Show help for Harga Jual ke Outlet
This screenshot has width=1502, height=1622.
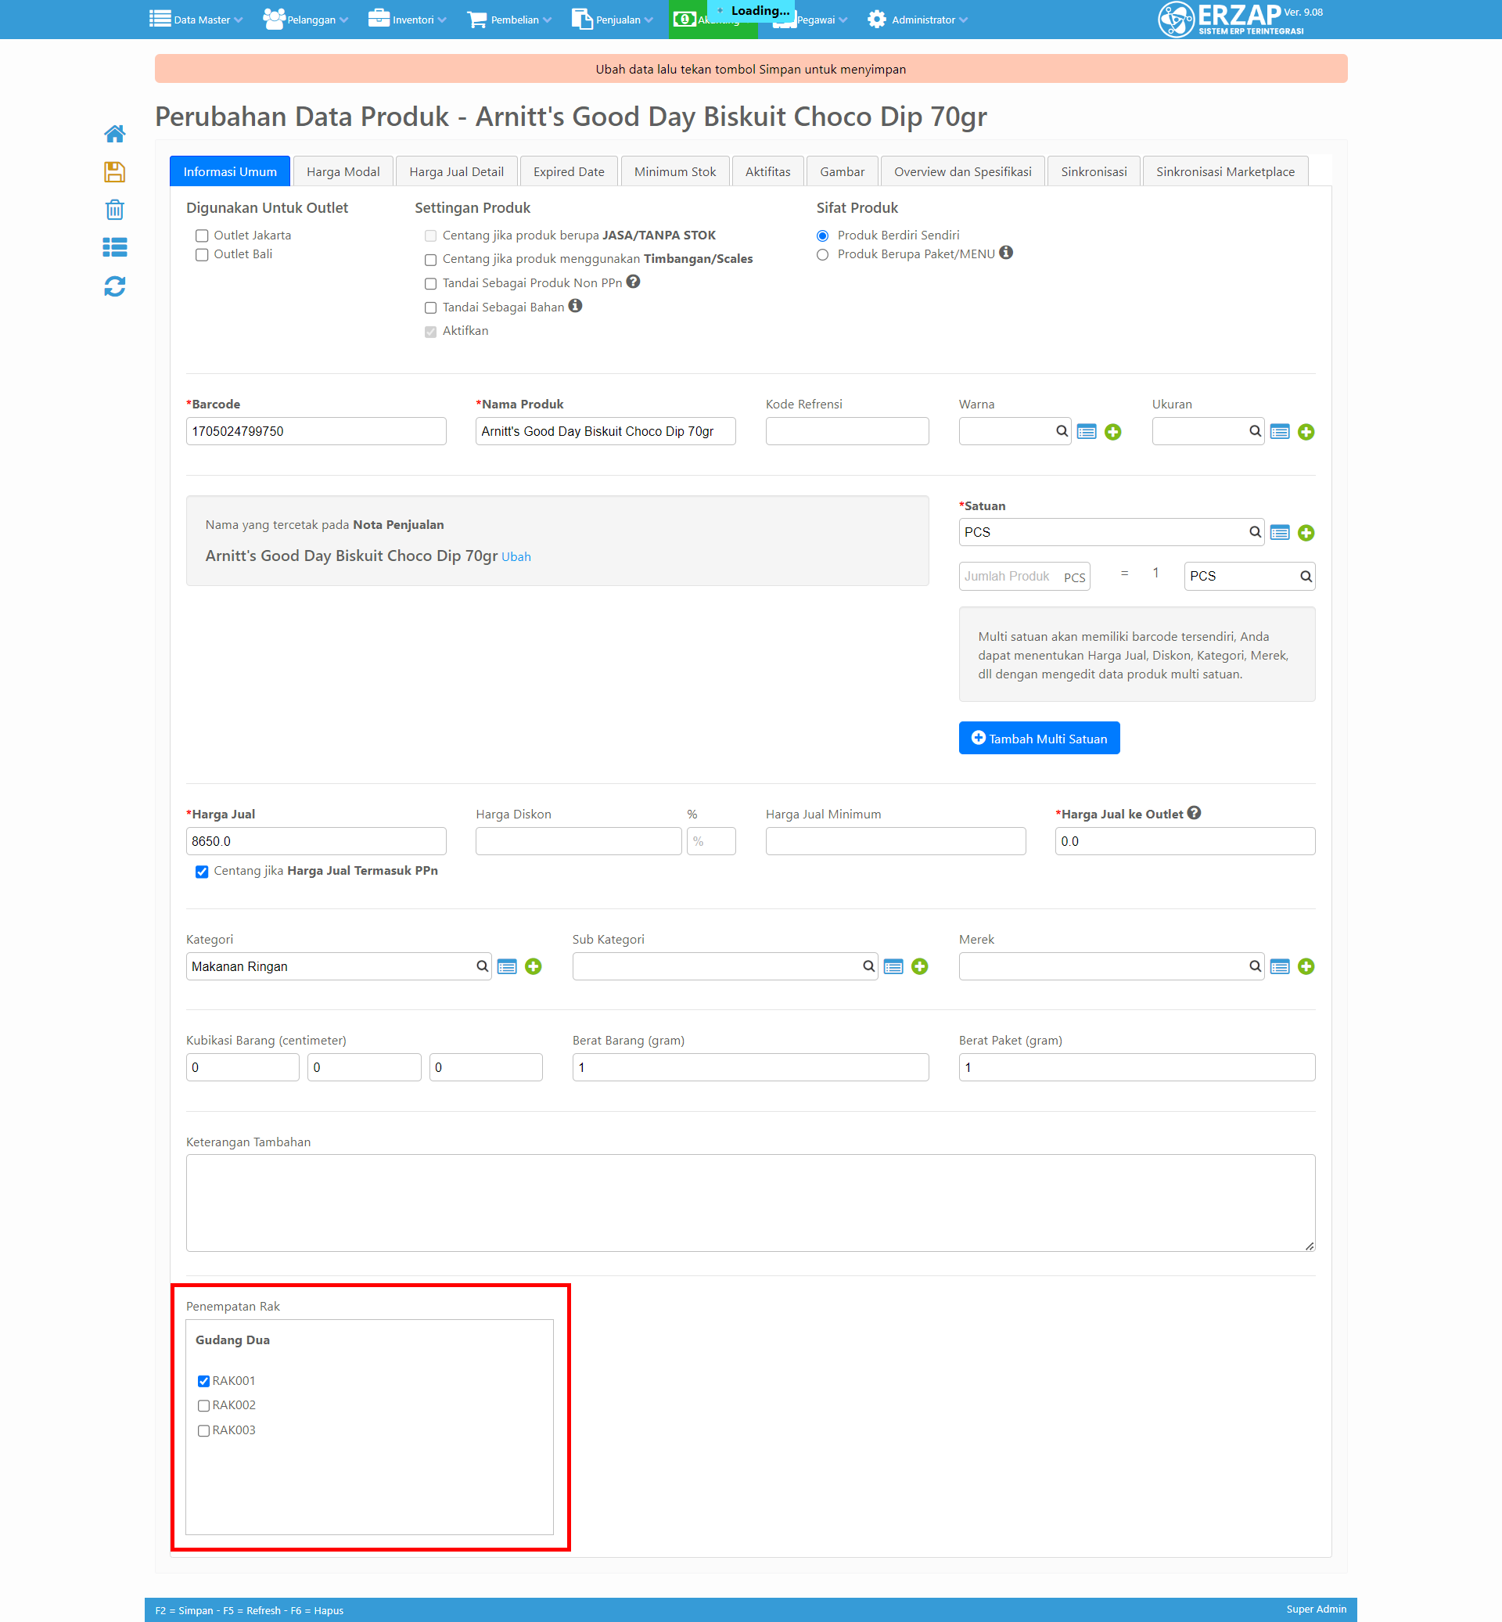coord(1194,813)
